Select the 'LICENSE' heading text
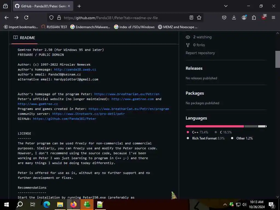Screen dimensions: 280x210 pyautogui.click(x=24, y=133)
